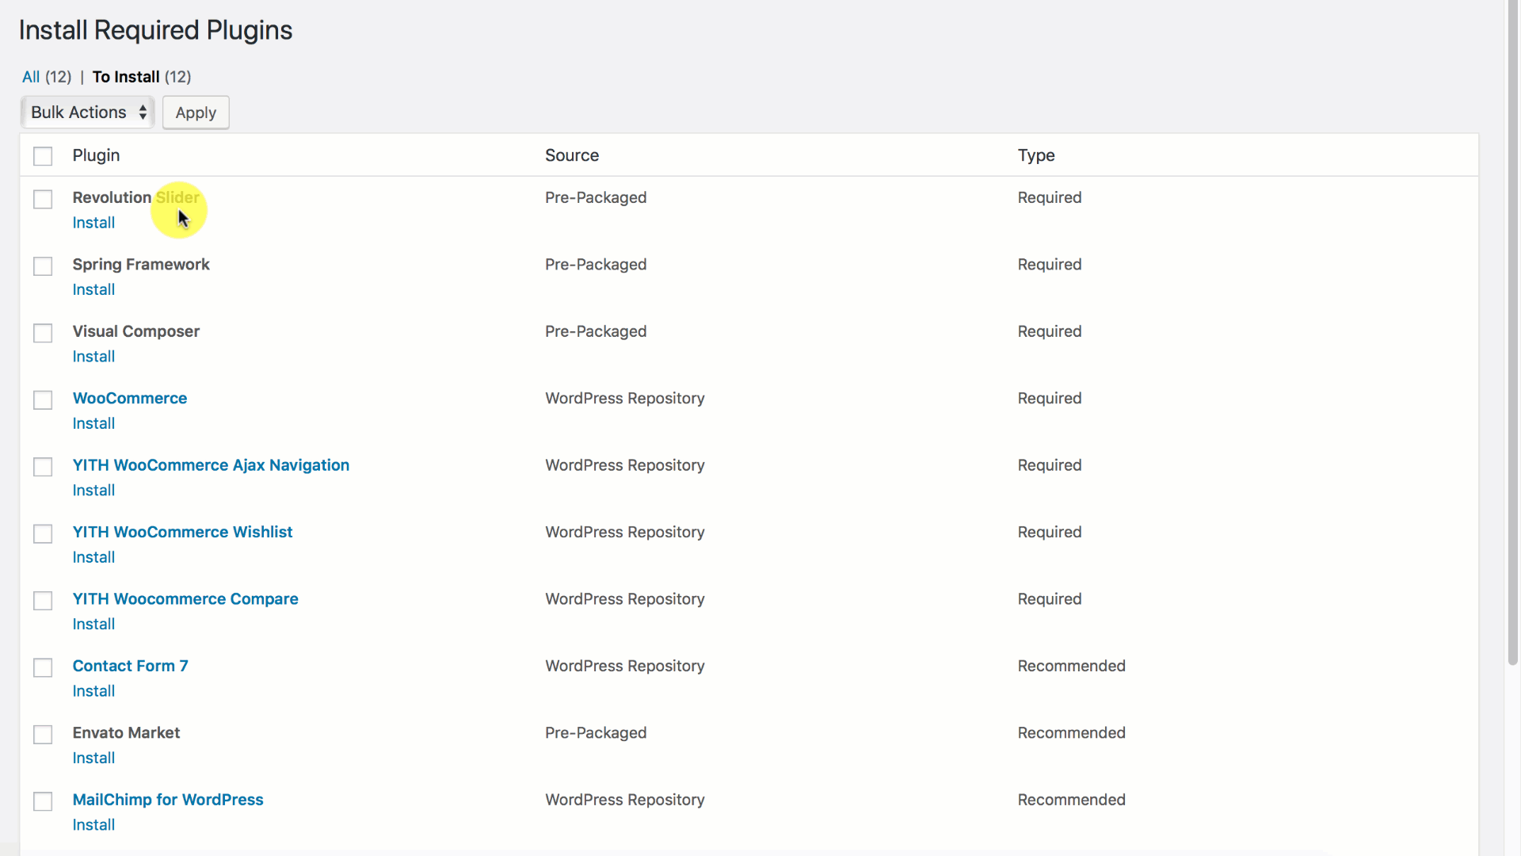This screenshot has height=856, width=1521.
Task: Install YITH WooCommerce Ajax Navigation plugin
Action: pos(93,490)
